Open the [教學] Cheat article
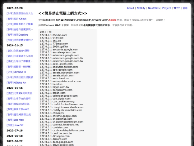Image resolution: width=194 pixels, height=146 pixels. [x=17, y=19]
